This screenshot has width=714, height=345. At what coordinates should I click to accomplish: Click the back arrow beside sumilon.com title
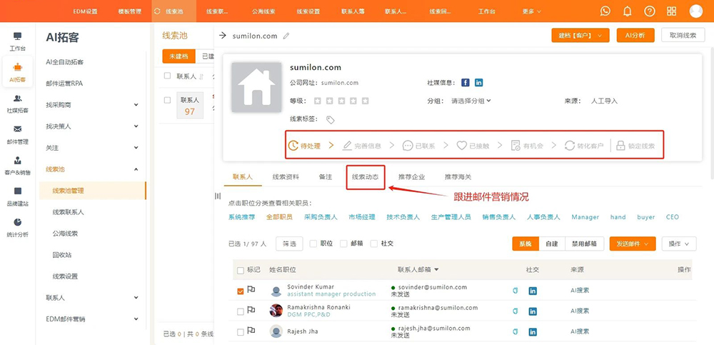point(223,36)
